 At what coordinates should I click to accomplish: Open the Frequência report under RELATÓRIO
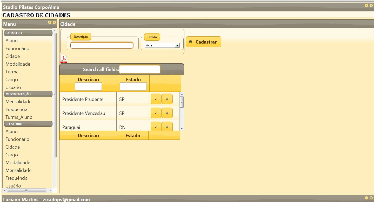(x=17, y=178)
